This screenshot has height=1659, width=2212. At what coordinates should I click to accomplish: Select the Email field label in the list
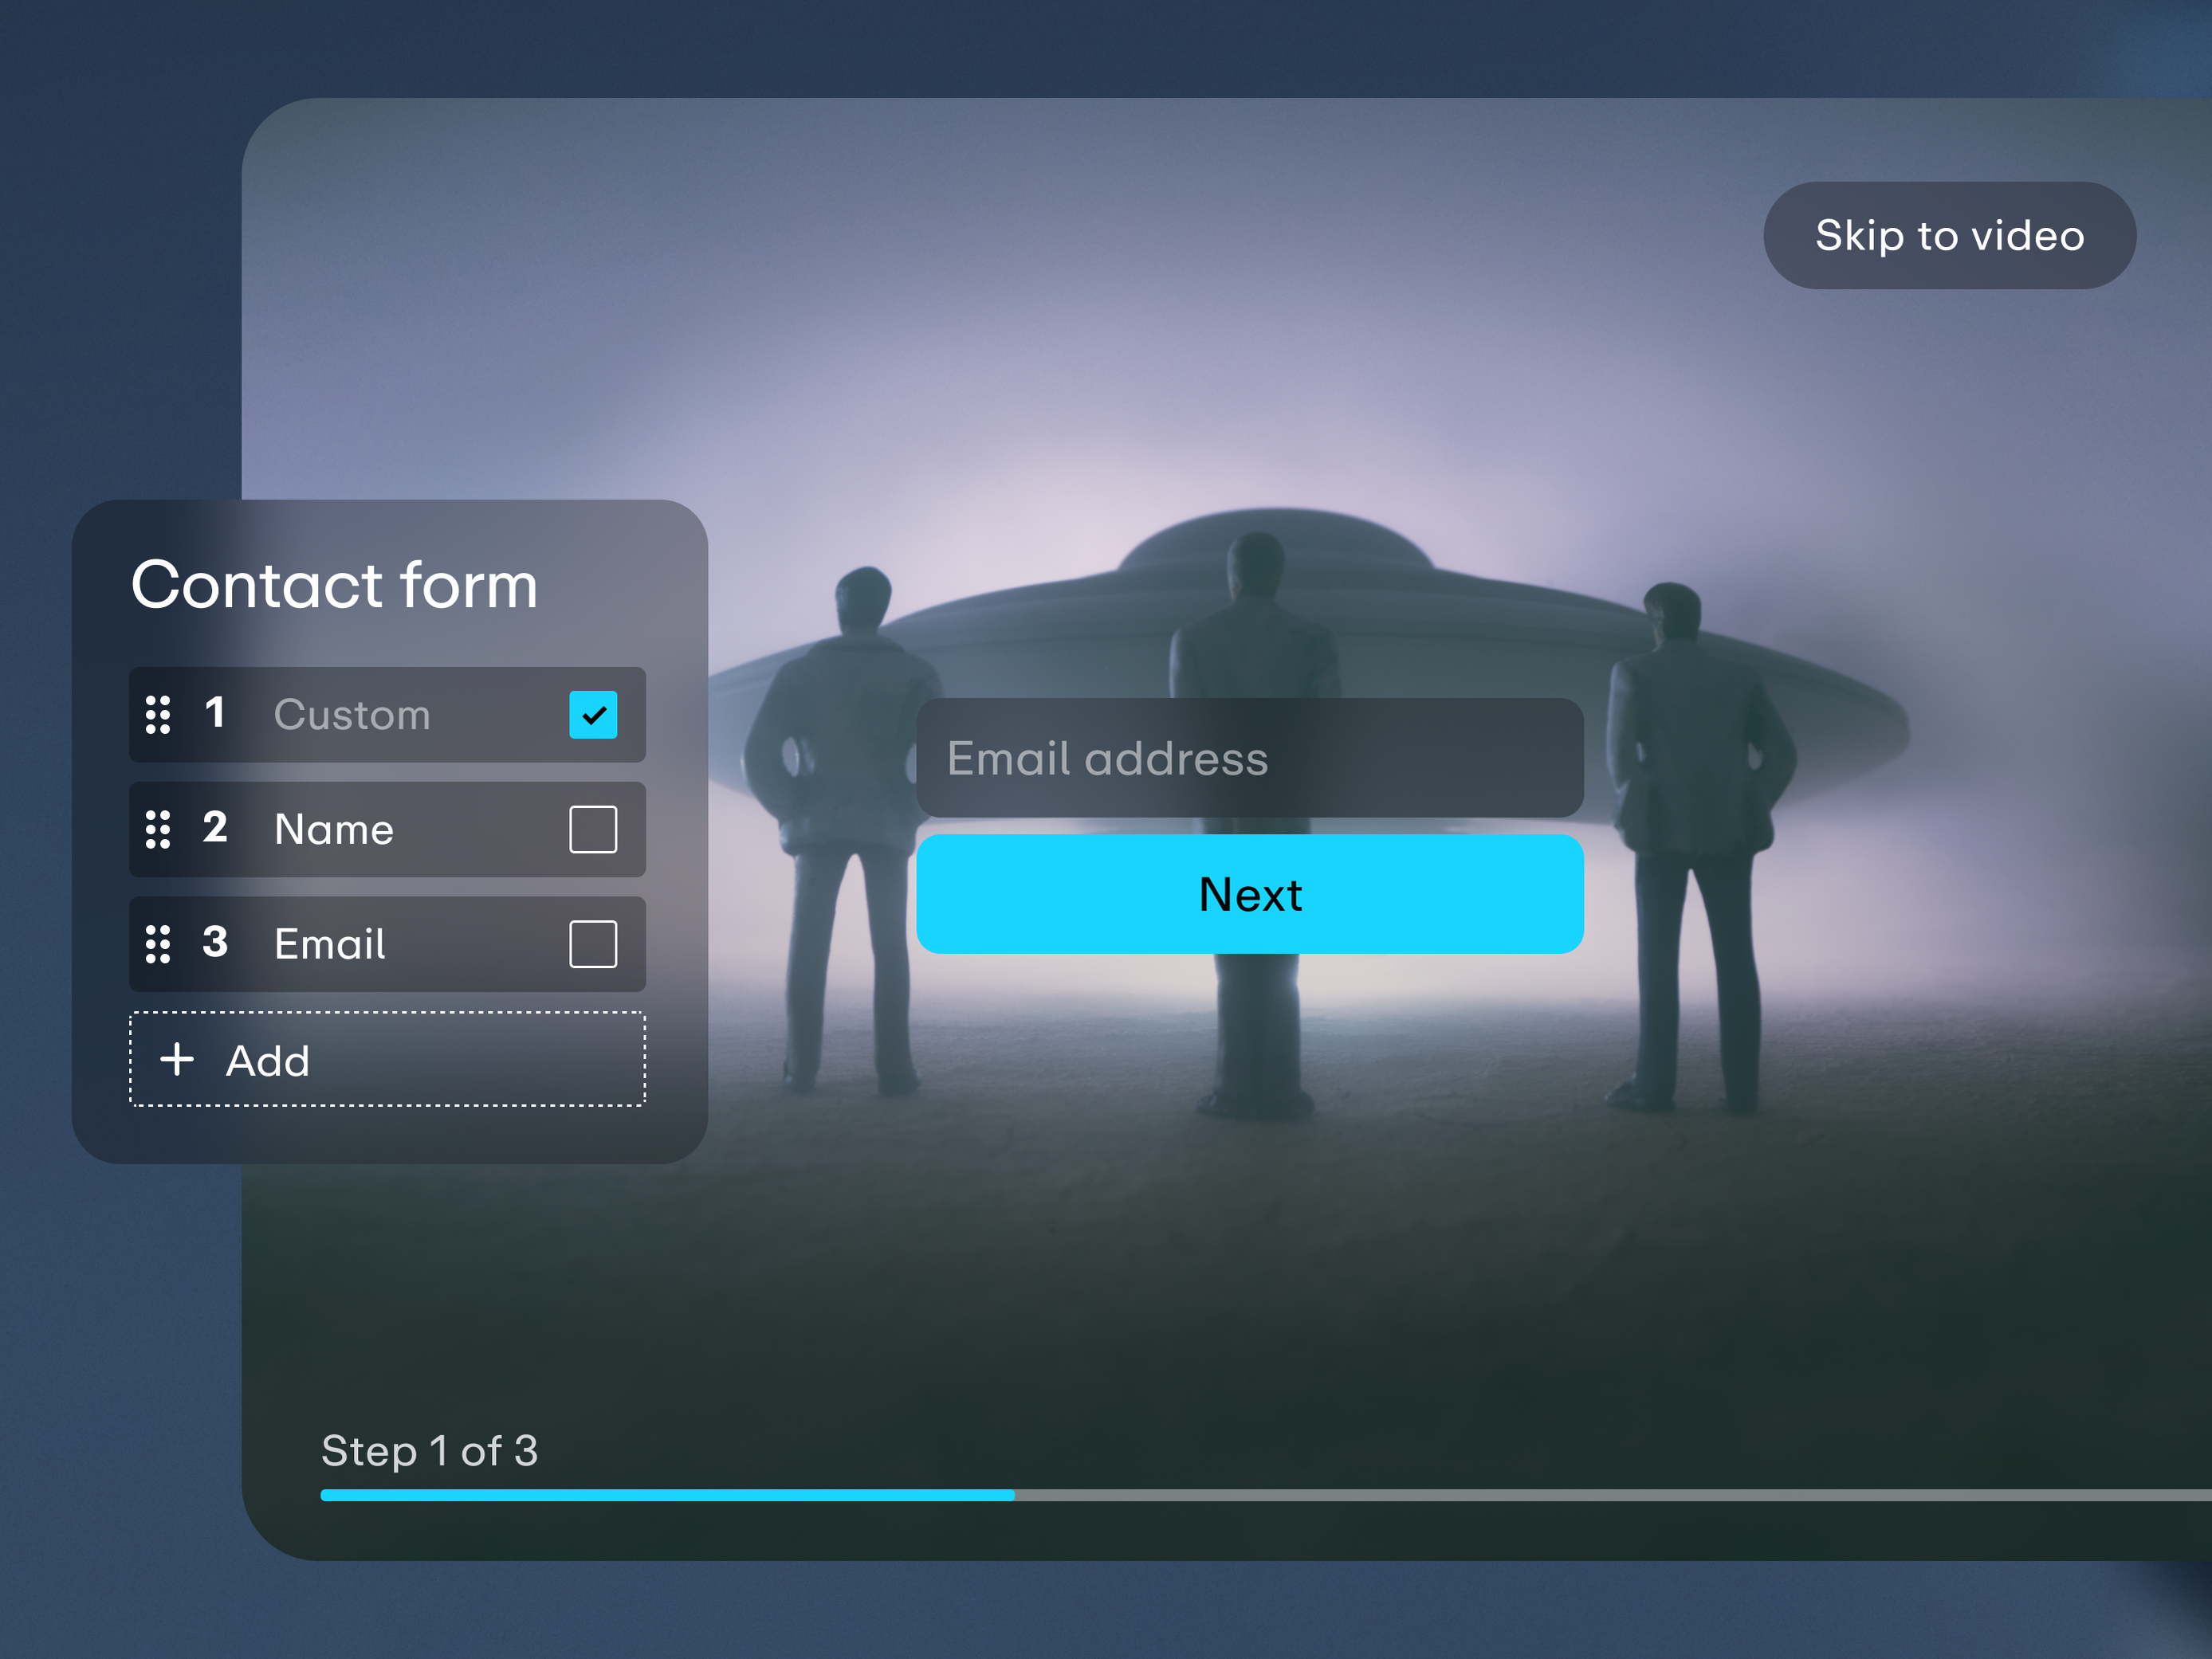(x=330, y=943)
